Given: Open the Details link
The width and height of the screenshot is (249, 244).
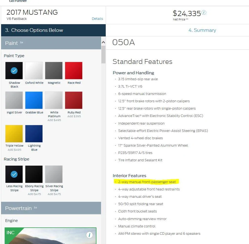Looking at the screenshot, I should (x=97, y=19).
